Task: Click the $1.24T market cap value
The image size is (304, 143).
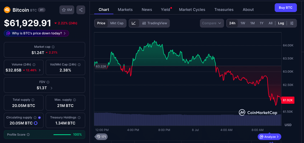Action: pos(38,52)
